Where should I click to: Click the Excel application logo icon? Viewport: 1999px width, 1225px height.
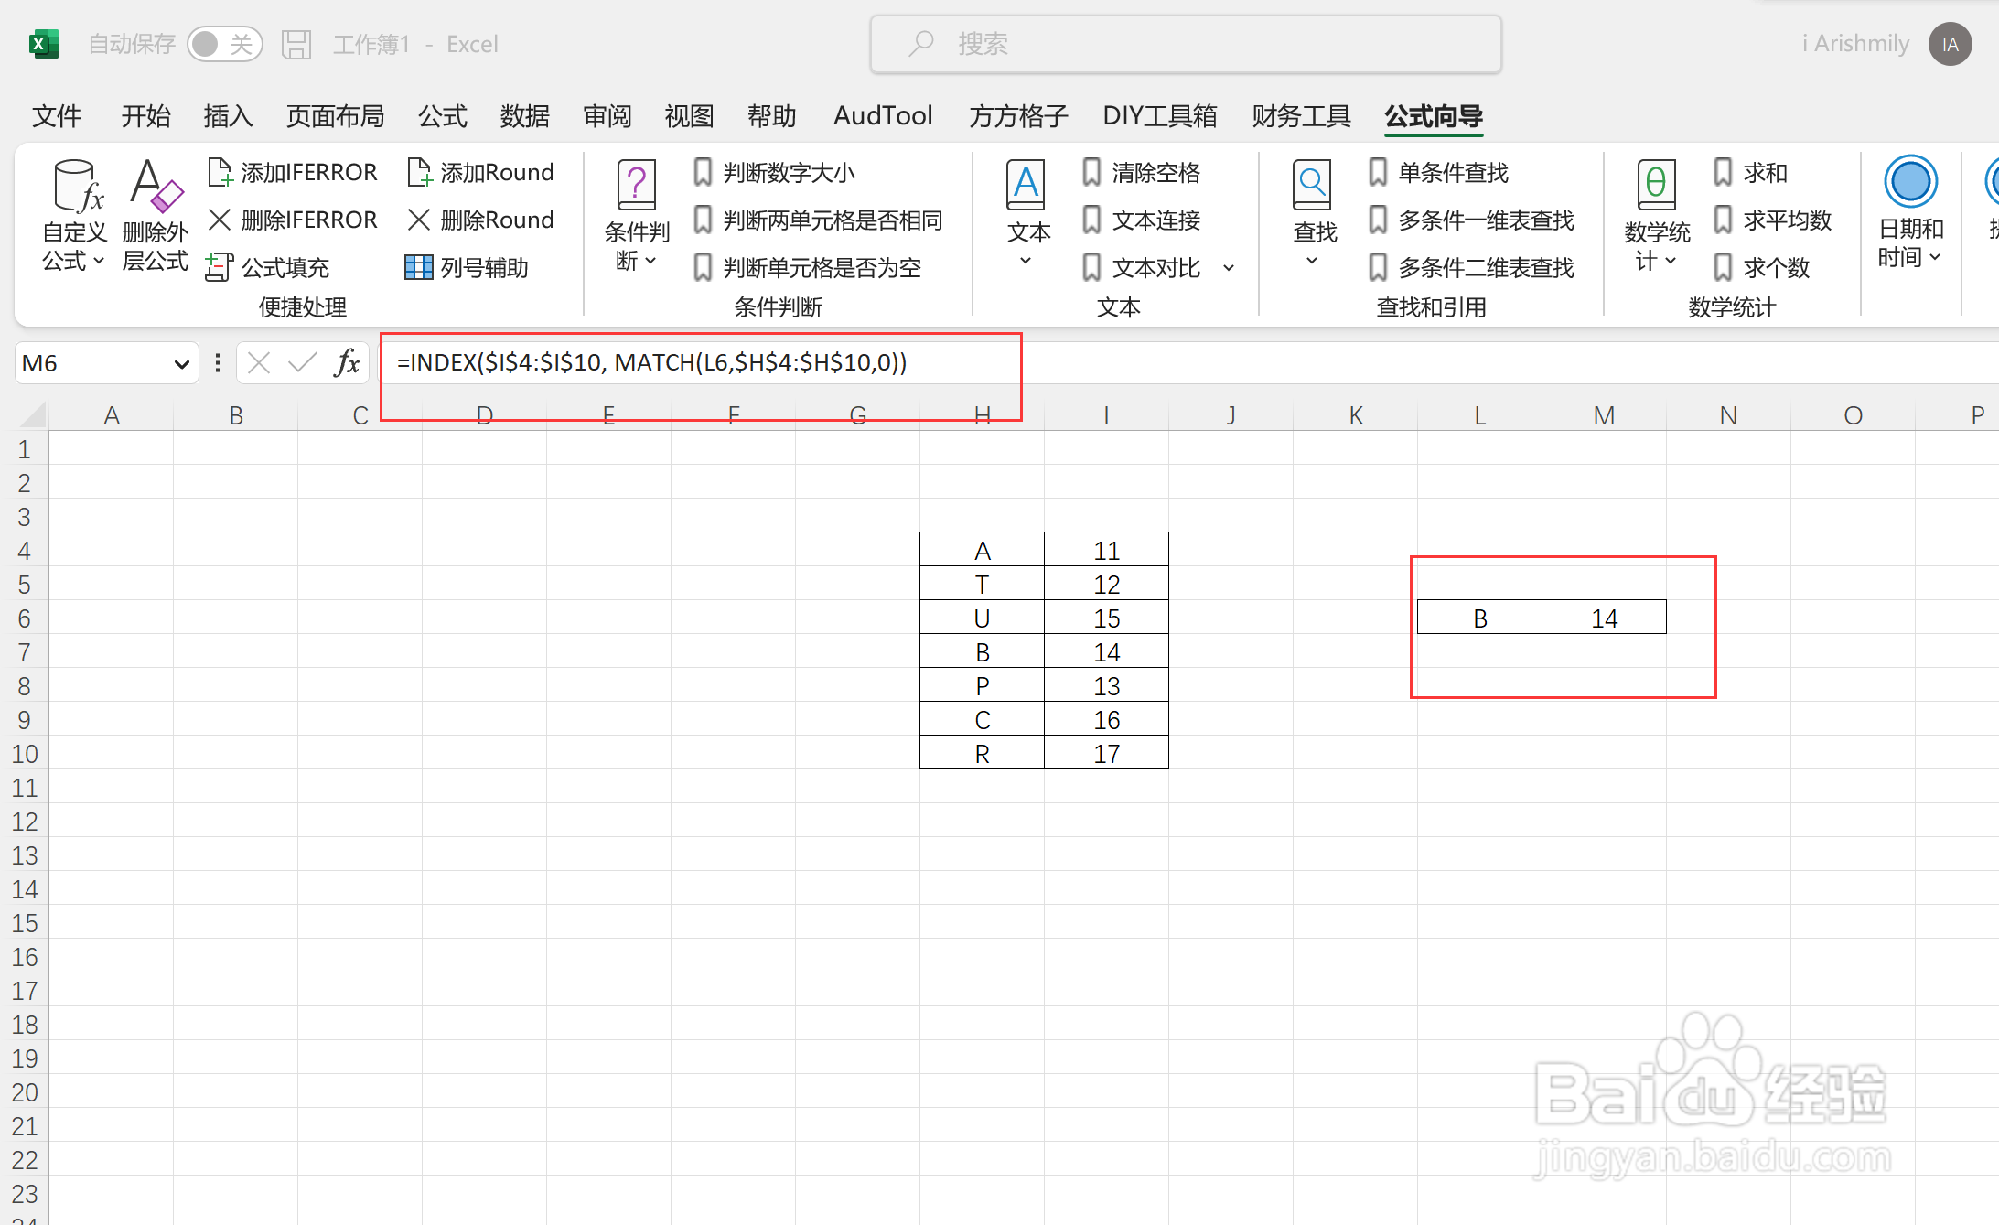[x=43, y=44]
